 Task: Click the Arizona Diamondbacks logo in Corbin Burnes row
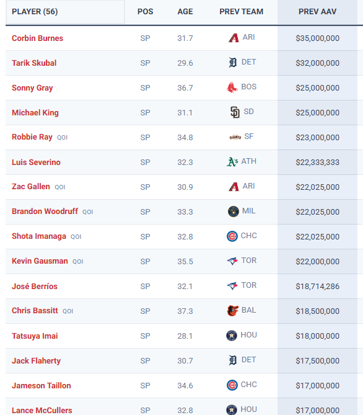point(234,38)
